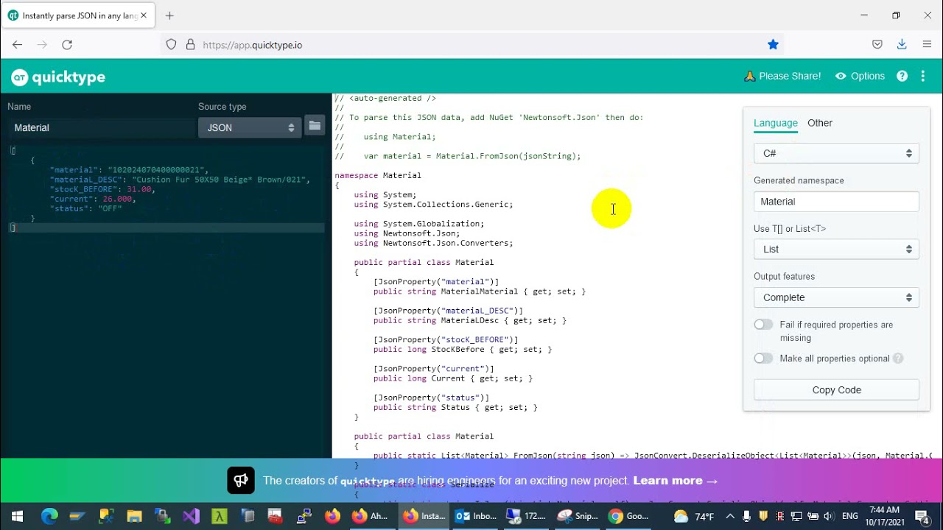
Task: Edit the Generated namespace field
Action: pyautogui.click(x=836, y=201)
